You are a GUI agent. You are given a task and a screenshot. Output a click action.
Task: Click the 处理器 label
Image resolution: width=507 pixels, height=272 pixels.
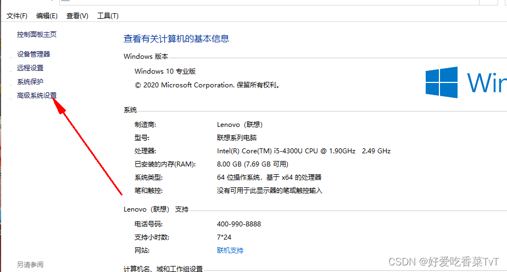click(145, 151)
